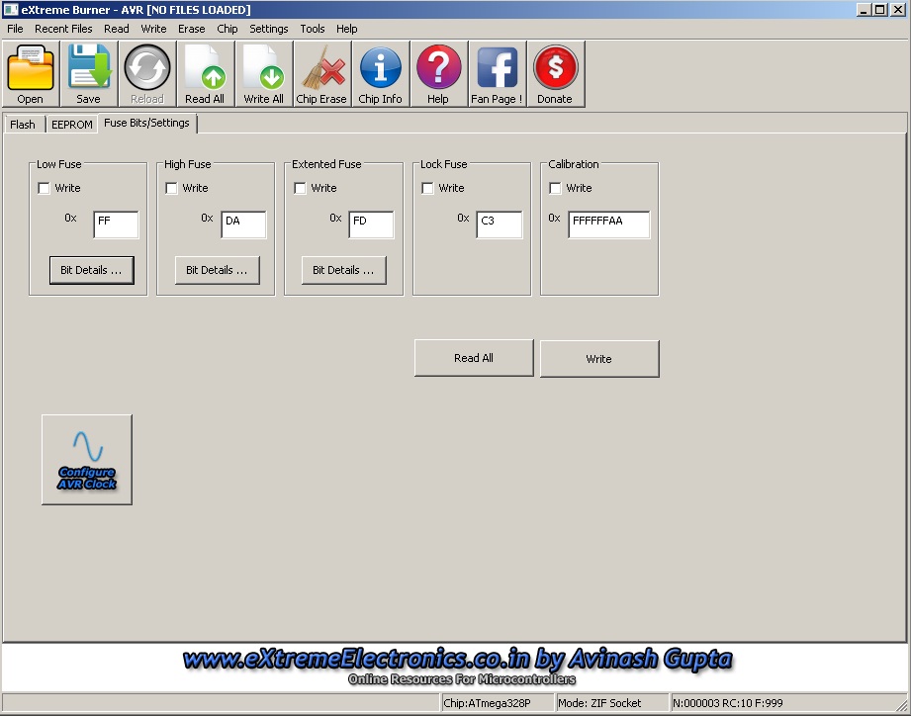Click the Write All toolbar icon
Screen dimensions: 911x716
point(264,74)
